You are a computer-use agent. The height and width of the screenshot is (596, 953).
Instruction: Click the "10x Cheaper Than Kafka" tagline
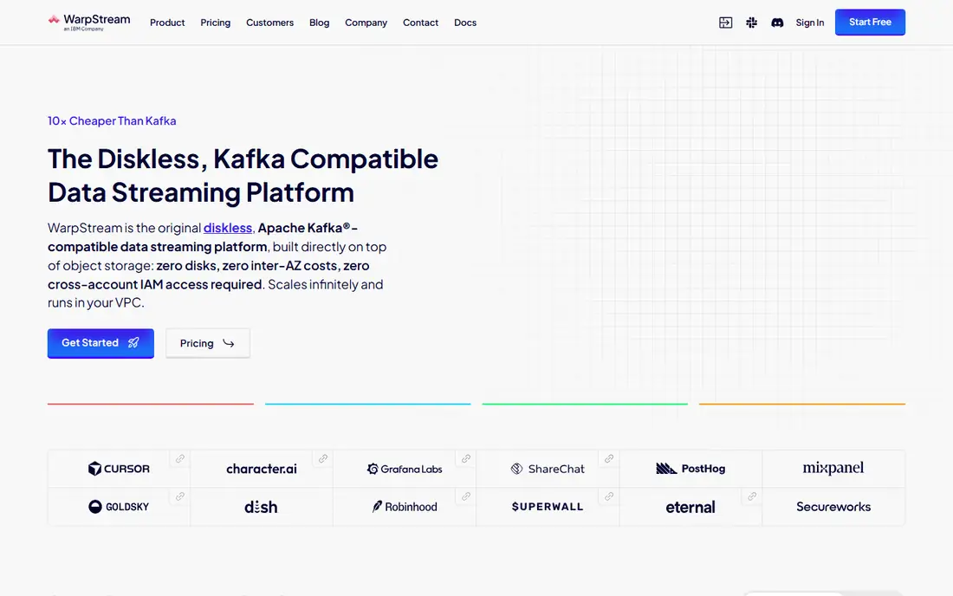112,121
